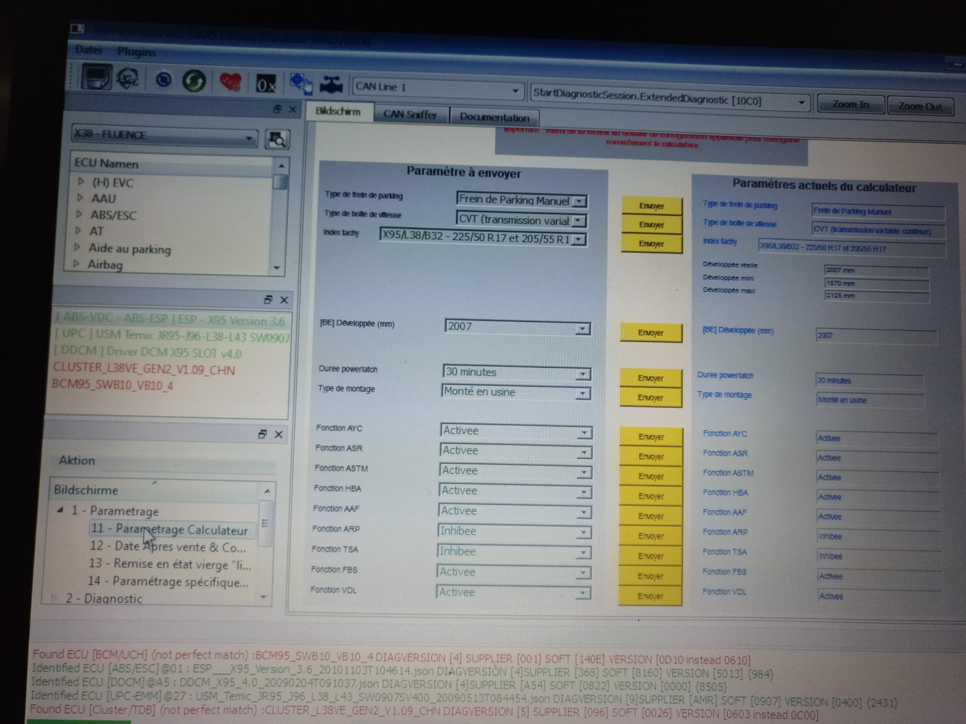Click the blue connection icon beside the valve
Image resolution: width=966 pixels, height=724 pixels.
pos(300,84)
